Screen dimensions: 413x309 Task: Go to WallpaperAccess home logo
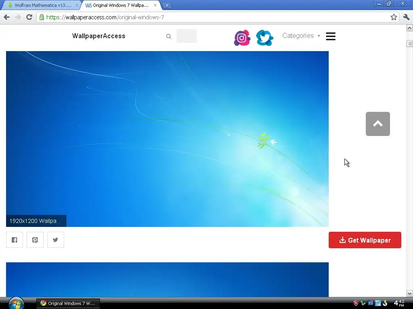(99, 36)
